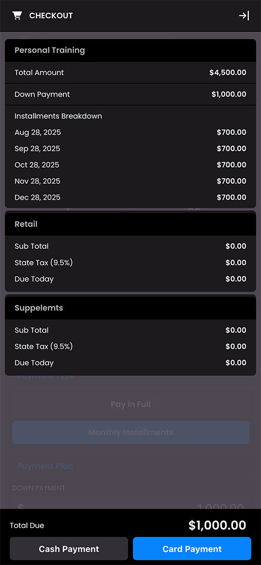Select the Retail section header
Image resolution: width=261 pixels, height=565 pixels.
tap(130, 224)
